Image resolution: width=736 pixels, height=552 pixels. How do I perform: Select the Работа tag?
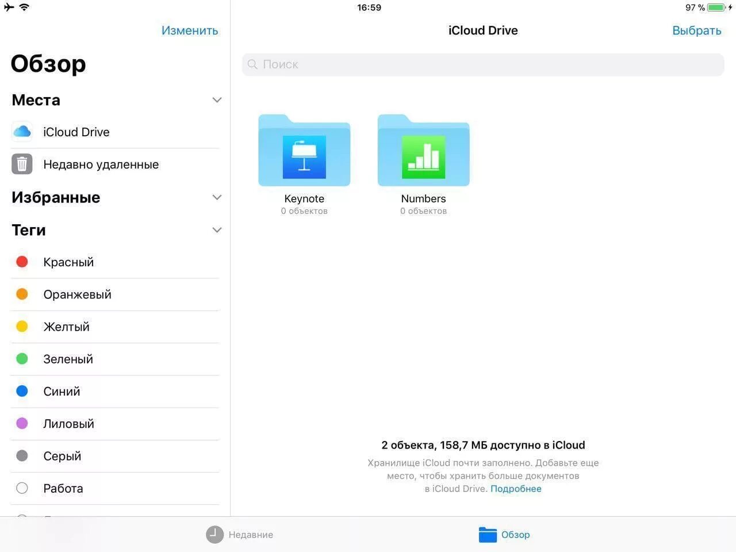click(x=63, y=488)
